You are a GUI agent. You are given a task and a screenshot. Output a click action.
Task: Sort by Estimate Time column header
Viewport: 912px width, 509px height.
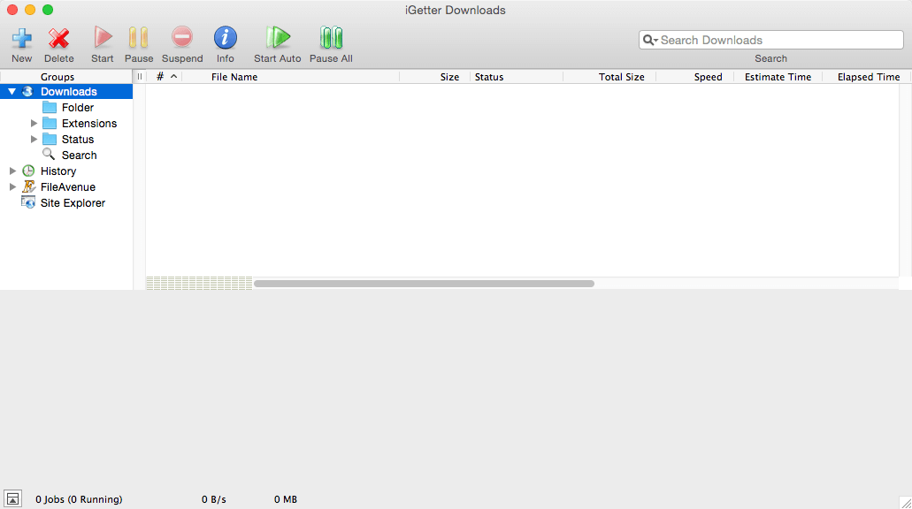778,77
